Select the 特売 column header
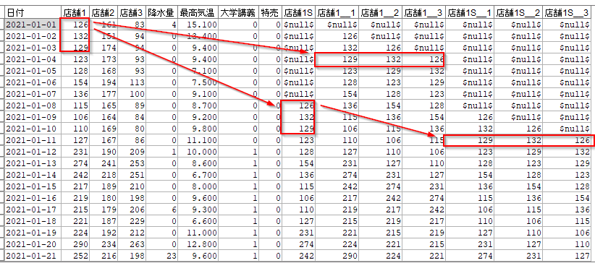Image resolution: width=595 pixels, height=263 pixels. point(271,13)
